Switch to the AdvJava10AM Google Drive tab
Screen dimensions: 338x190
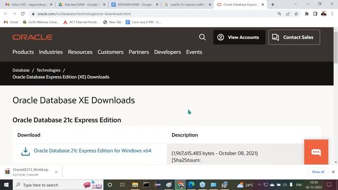point(81,5)
